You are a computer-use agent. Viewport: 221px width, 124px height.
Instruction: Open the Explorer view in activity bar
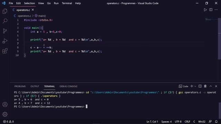tap(5, 11)
